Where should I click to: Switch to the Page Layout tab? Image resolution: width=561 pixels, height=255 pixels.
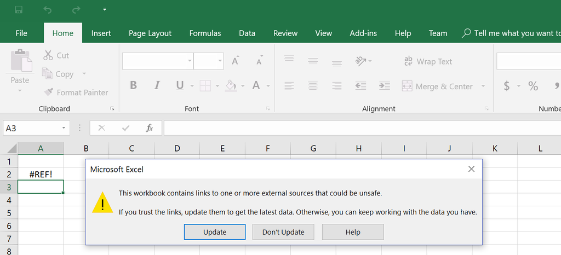pyautogui.click(x=150, y=33)
